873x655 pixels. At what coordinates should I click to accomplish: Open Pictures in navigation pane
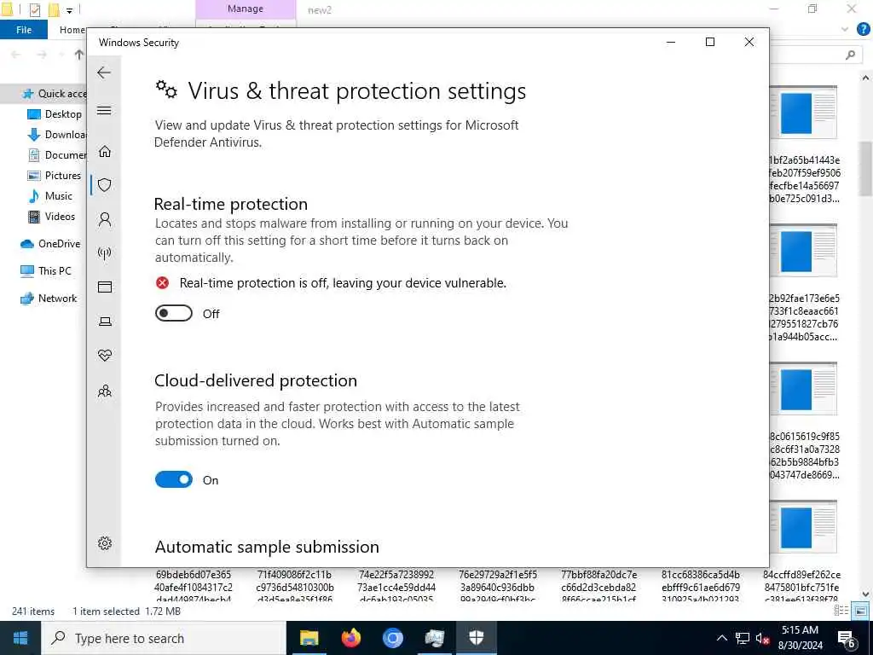(x=54, y=176)
